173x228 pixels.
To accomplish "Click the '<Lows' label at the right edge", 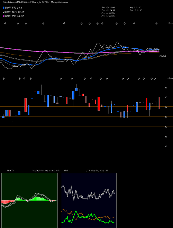I will (x=170, y=78).
